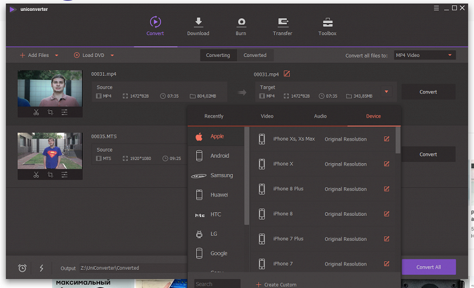Open effects settings icon for 00031.mp4
The height and width of the screenshot is (288, 474).
pos(64,113)
